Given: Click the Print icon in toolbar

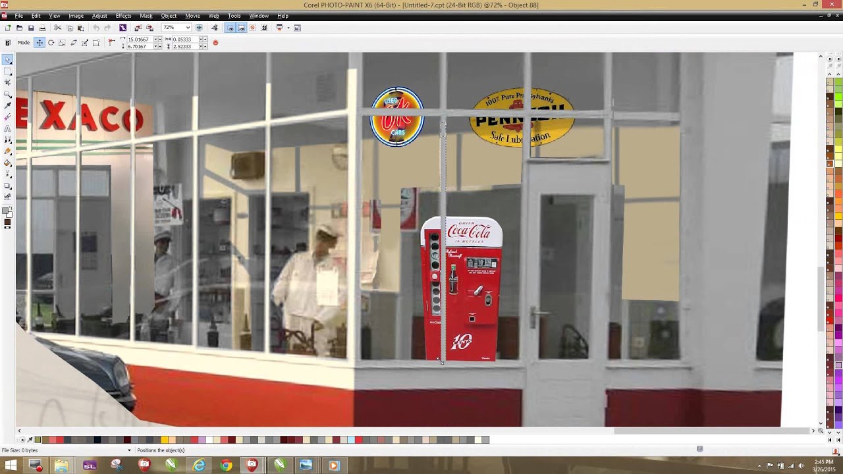Looking at the screenshot, I should (42, 28).
